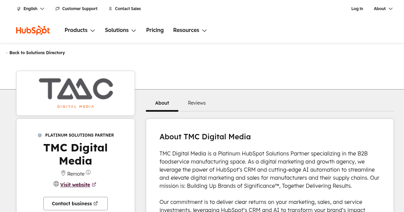Click the location pin icon
Image resolution: width=404 pixels, height=212 pixels.
pyautogui.click(x=63, y=173)
